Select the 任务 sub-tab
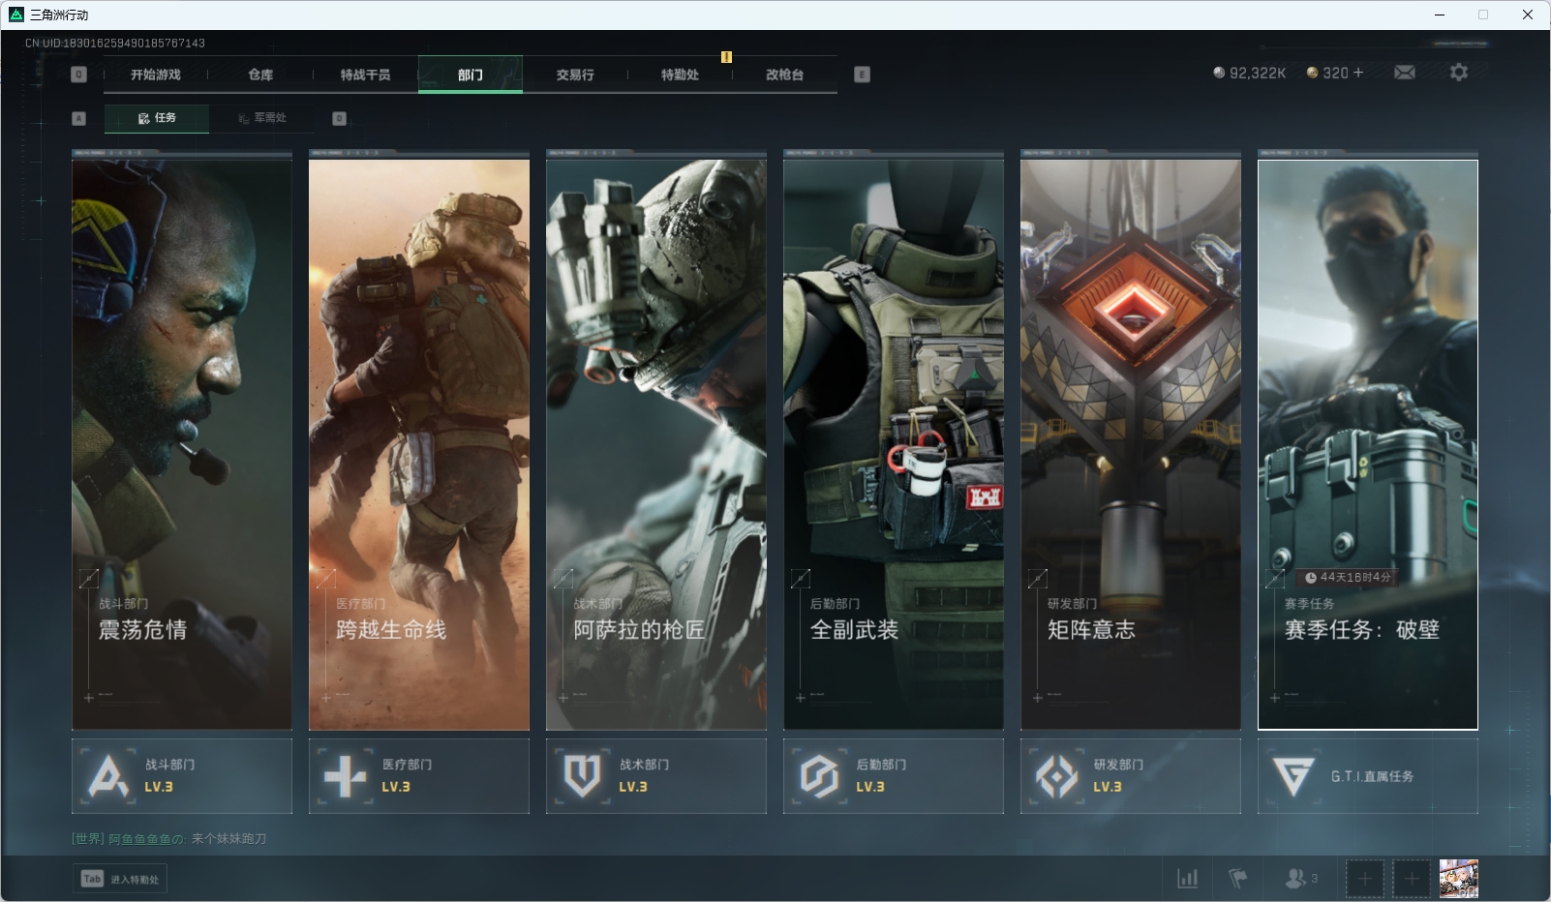Image resolution: width=1551 pixels, height=902 pixels. 157,118
